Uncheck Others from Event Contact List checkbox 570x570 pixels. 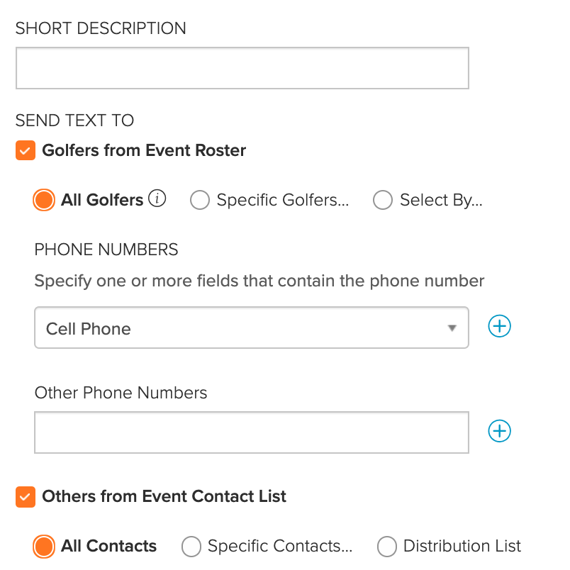pos(26,497)
